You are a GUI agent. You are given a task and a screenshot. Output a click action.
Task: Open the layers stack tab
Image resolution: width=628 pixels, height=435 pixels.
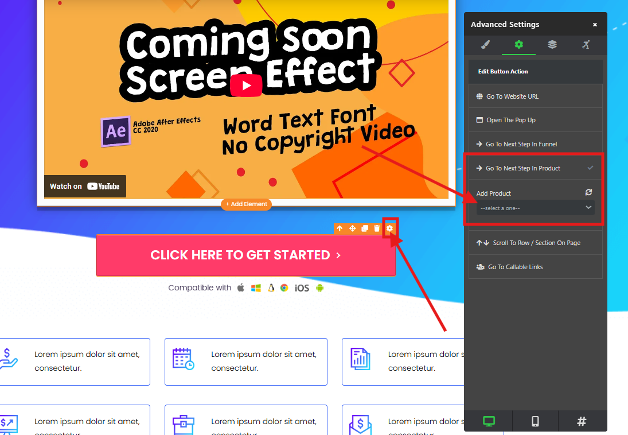click(552, 45)
